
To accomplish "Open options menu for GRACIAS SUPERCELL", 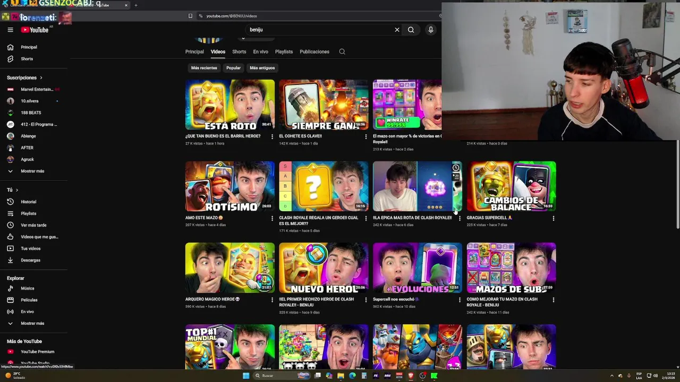I will [554, 218].
